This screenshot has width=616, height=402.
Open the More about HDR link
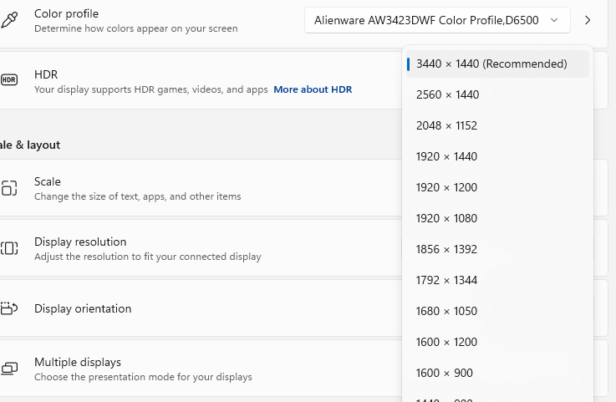click(x=313, y=89)
